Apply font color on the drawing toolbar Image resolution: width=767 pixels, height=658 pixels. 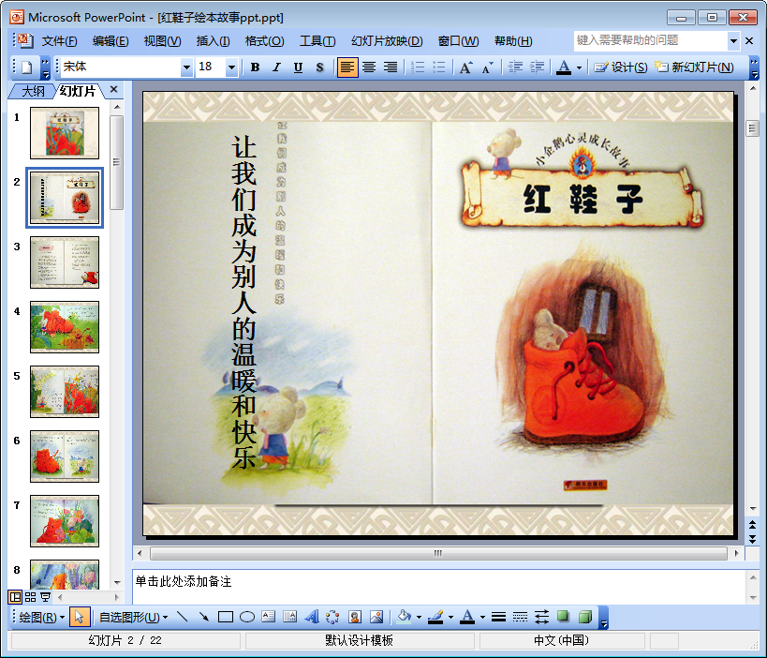[467, 617]
